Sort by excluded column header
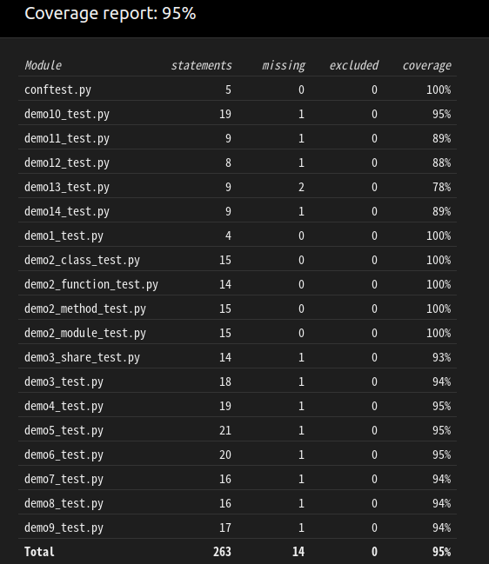The width and height of the screenshot is (489, 564). point(353,65)
